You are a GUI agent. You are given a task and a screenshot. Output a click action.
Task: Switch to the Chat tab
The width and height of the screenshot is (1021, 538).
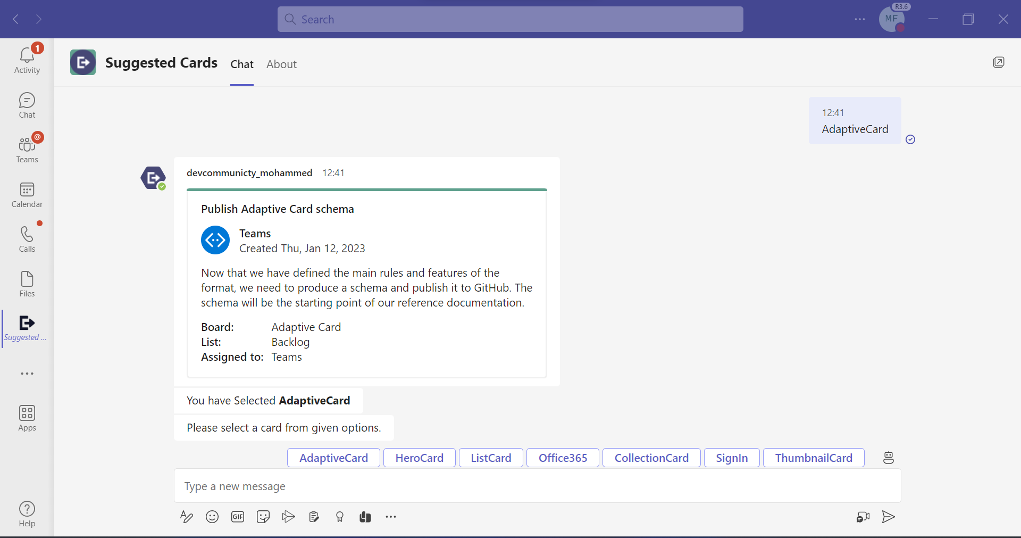click(x=242, y=64)
